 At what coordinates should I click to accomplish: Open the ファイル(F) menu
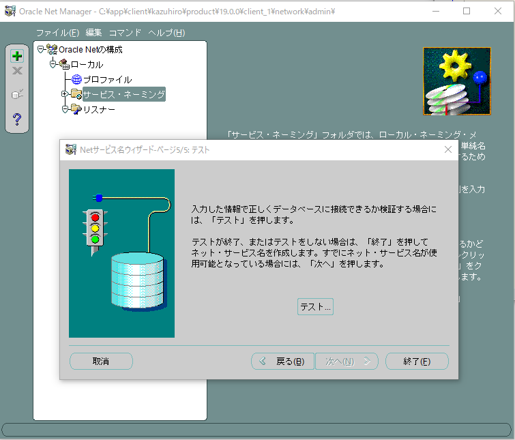57,33
